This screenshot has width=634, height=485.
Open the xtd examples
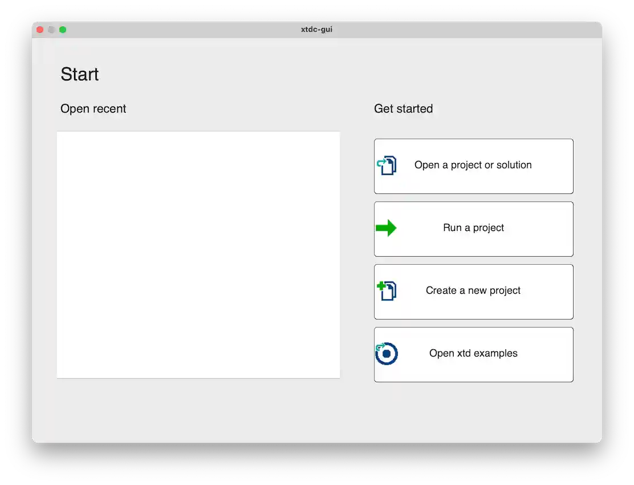click(x=473, y=353)
